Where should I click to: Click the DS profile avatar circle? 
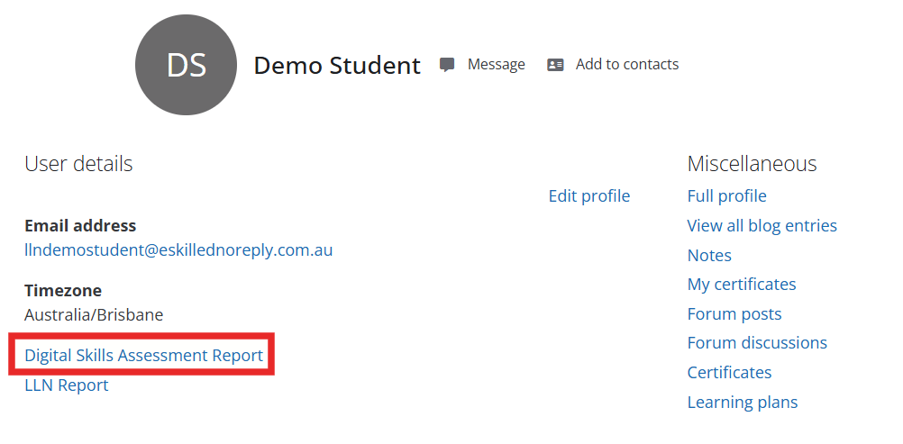click(186, 65)
